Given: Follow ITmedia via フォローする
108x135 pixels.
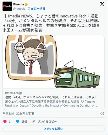Looking at the screenshot, I should 36,9.
